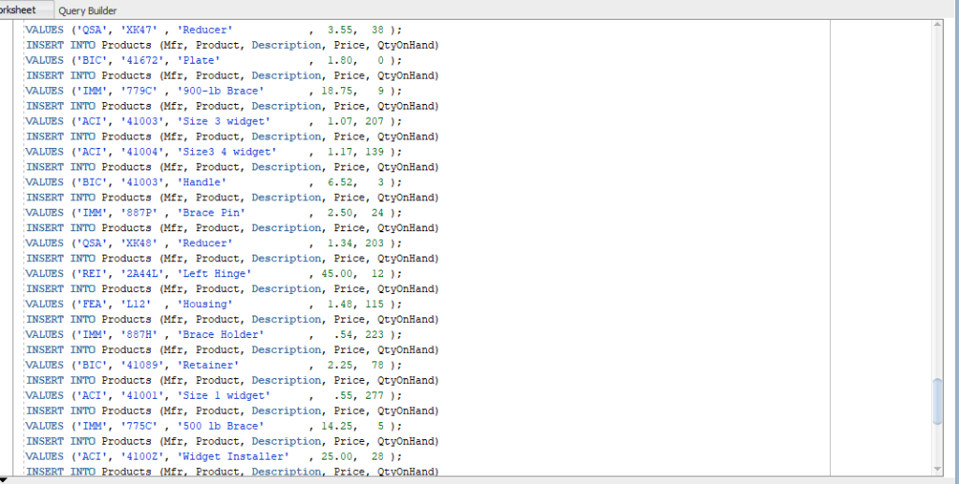Click the 'Retainer' description
Viewport: 959px width, 484px height.
point(208,366)
